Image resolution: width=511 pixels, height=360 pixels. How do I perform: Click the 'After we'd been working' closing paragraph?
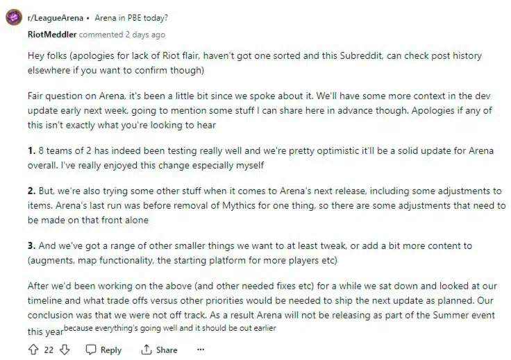click(262, 309)
